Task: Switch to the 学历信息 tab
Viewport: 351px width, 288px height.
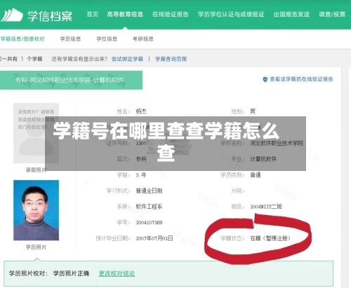Action: click(70, 39)
